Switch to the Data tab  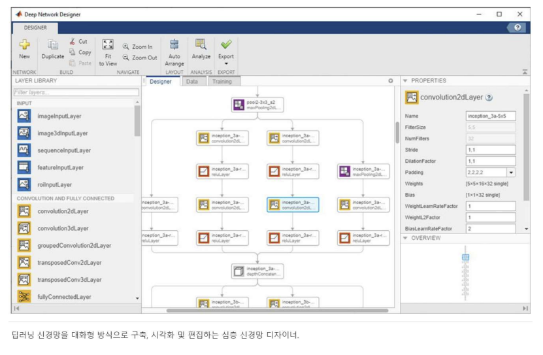click(x=192, y=82)
